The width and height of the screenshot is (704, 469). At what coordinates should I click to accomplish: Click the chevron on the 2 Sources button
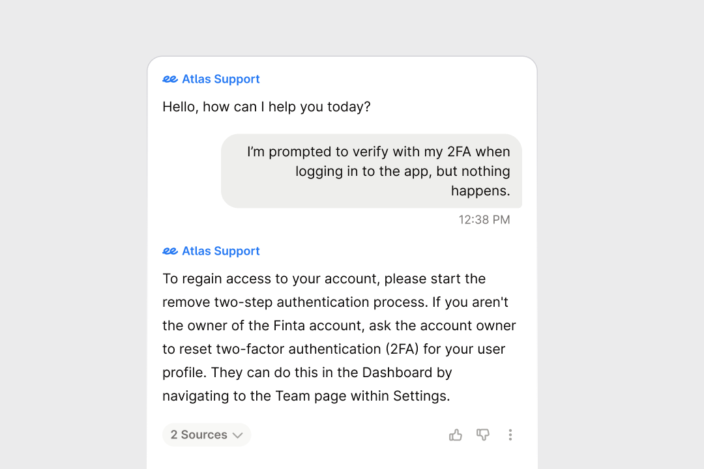[238, 434]
